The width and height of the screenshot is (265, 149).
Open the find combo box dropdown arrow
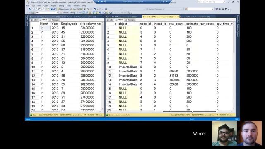212,9
